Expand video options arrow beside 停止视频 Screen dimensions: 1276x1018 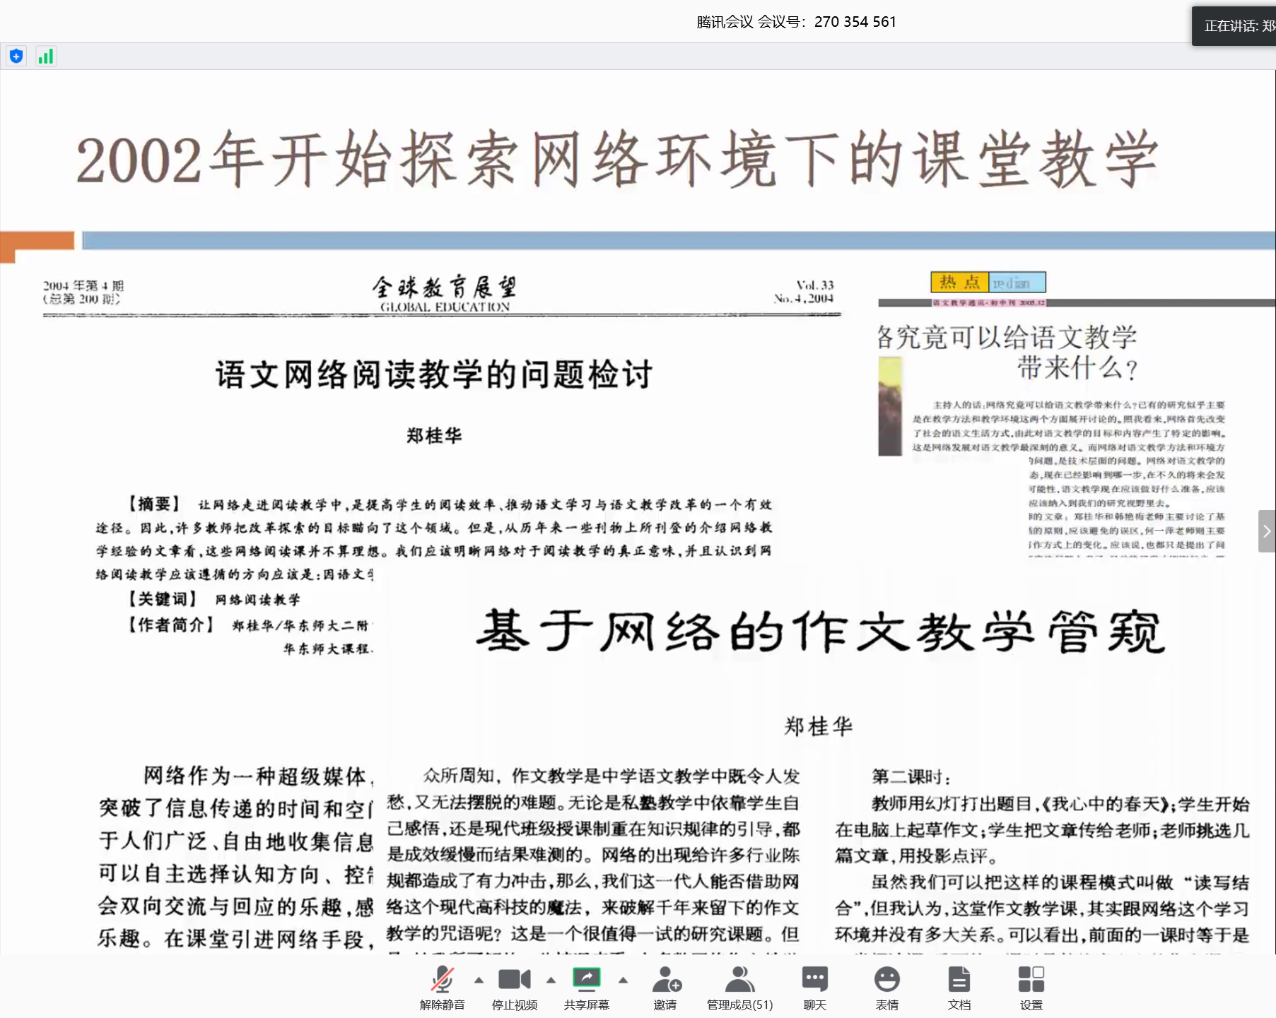tap(551, 980)
